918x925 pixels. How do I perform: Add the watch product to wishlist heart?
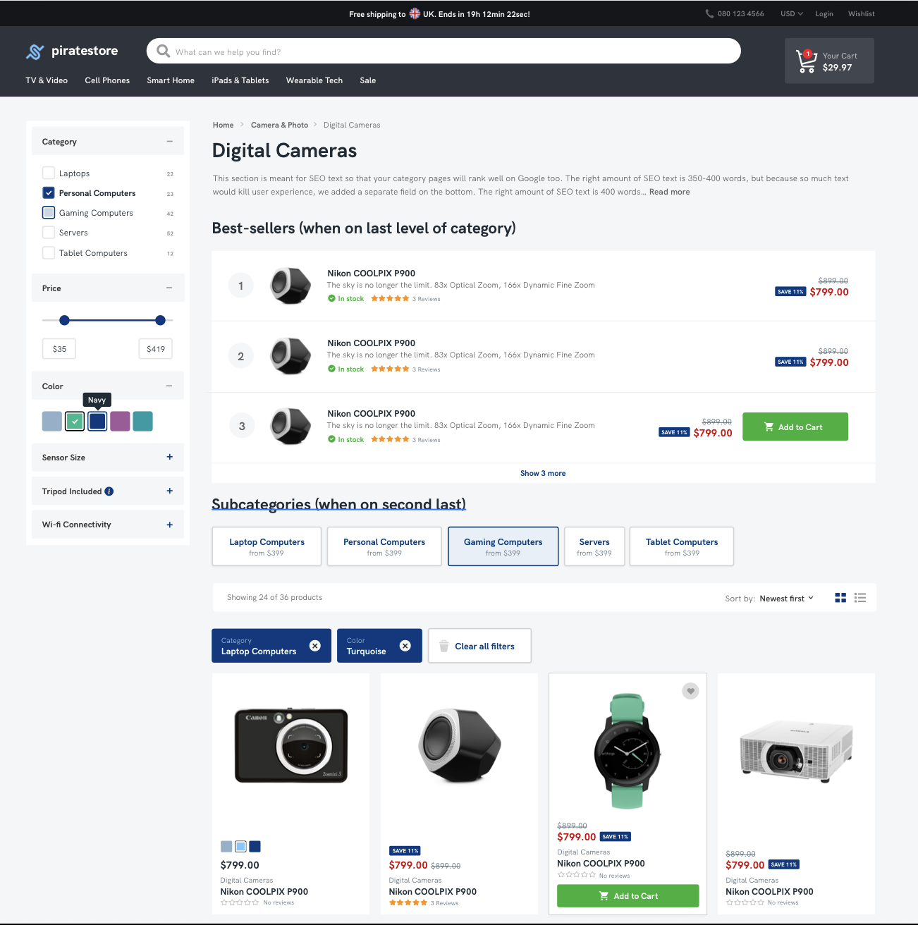pos(691,691)
